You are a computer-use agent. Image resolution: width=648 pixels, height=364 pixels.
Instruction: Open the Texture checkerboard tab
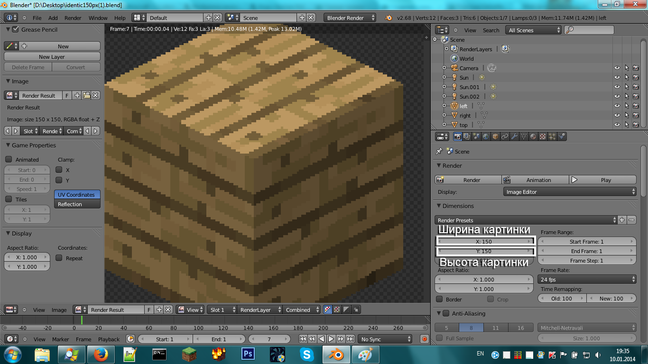(543, 136)
